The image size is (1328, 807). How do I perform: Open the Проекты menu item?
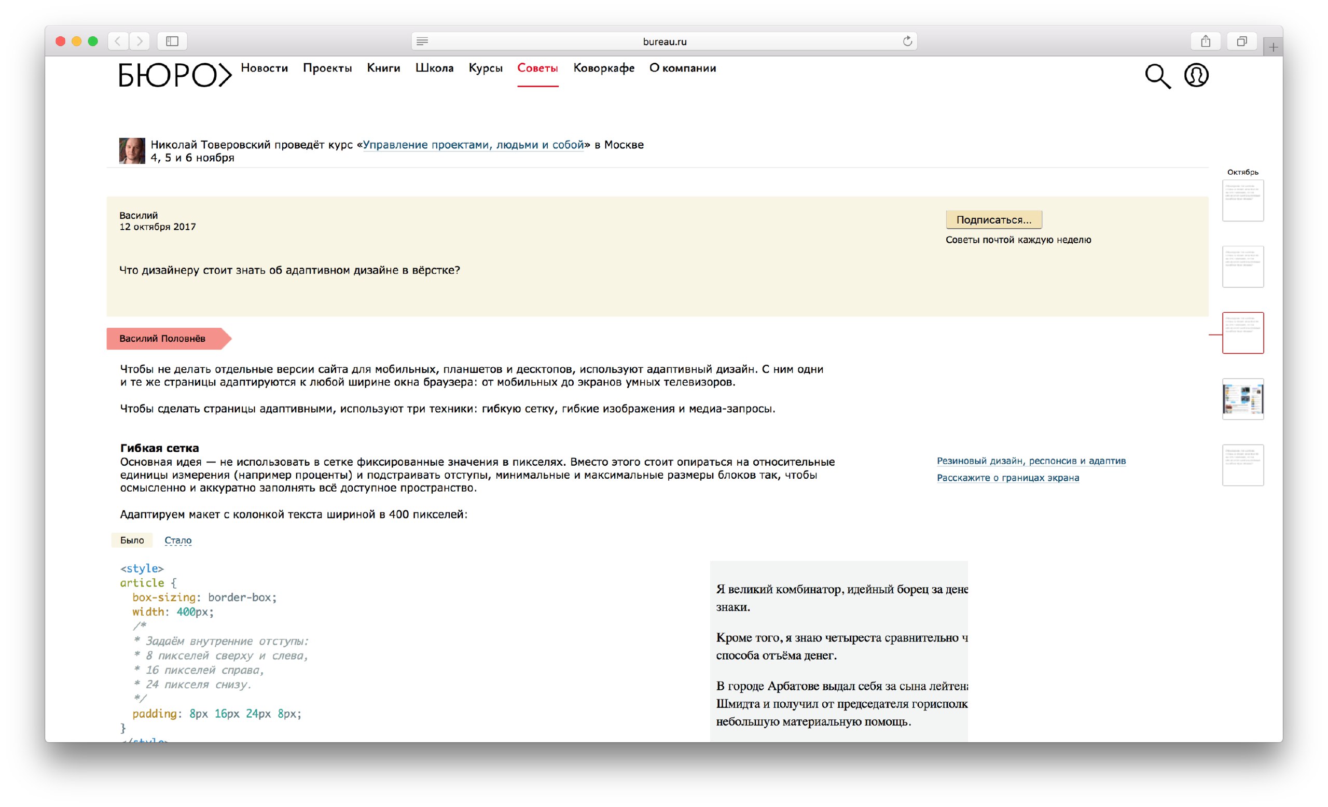pyautogui.click(x=327, y=68)
